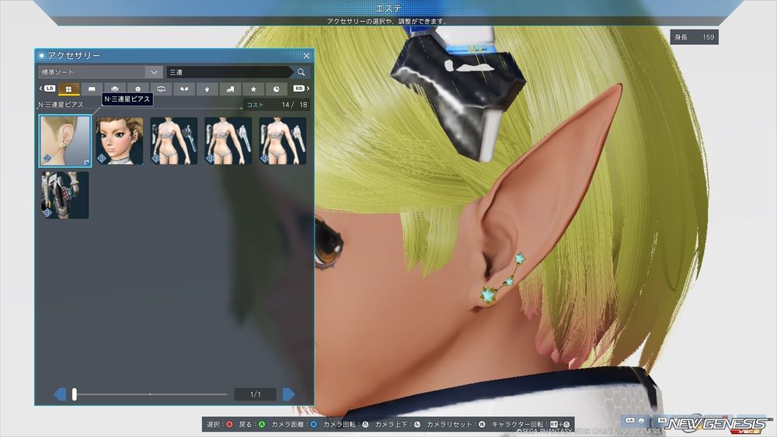The height and width of the screenshot is (437, 777).
Task: Select the female face earring thumbnail
Action: point(120,141)
